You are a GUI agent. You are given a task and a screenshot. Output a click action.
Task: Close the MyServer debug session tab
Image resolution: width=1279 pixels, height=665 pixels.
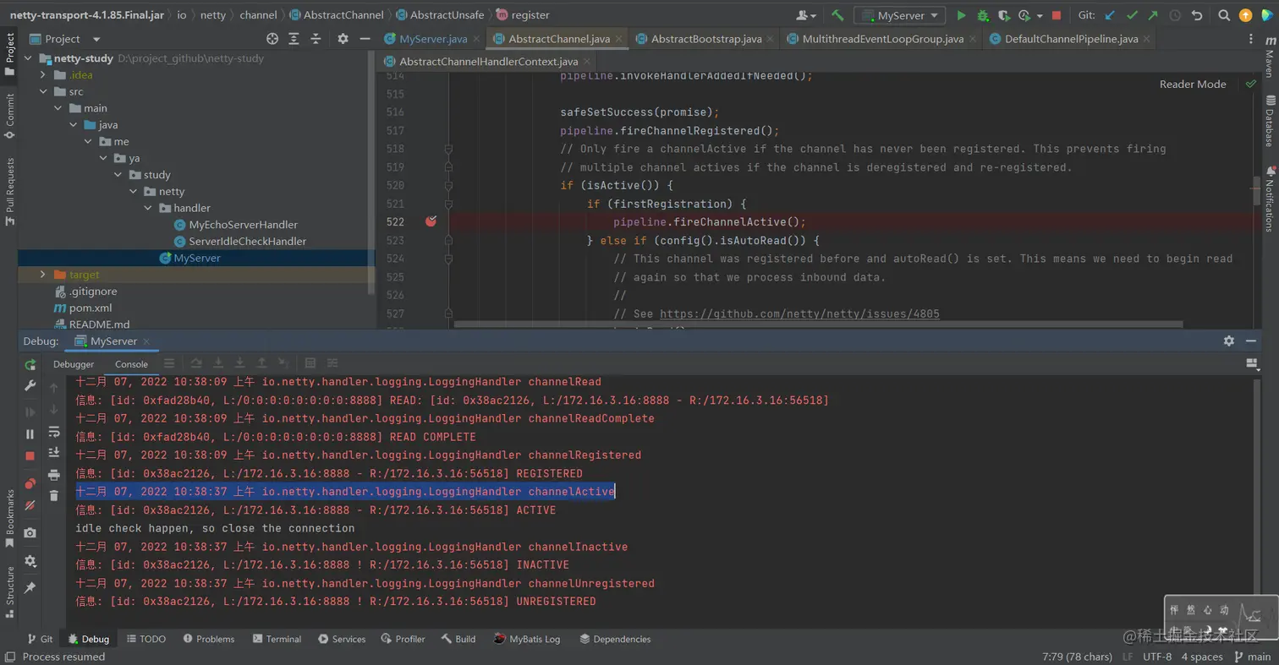(x=147, y=341)
